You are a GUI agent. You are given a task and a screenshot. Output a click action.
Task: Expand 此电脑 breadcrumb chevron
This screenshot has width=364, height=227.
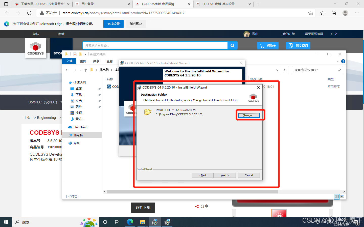click(x=112, y=70)
